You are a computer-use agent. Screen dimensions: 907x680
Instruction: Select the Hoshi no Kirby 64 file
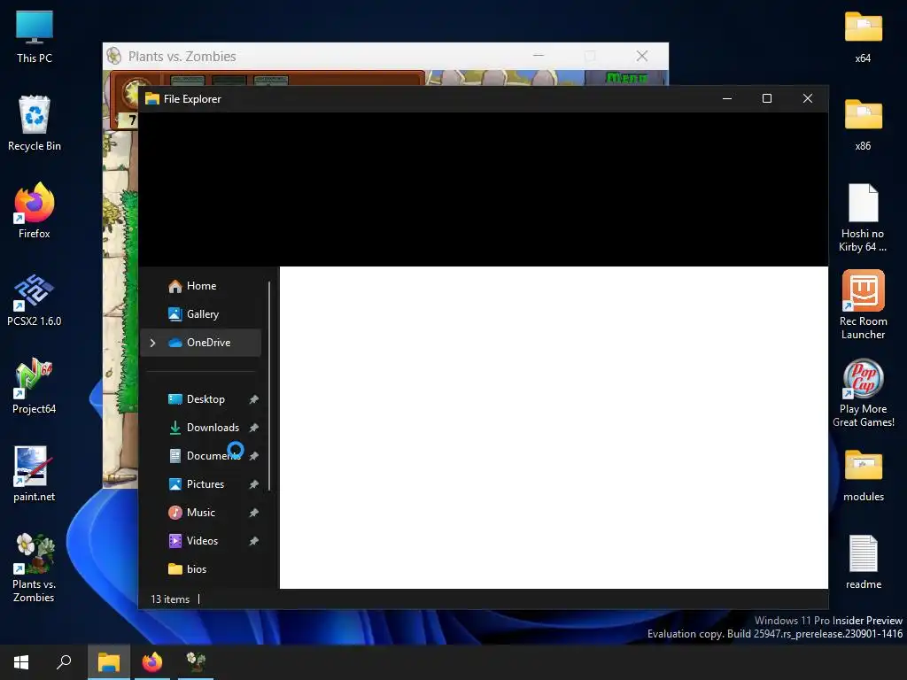point(863,218)
